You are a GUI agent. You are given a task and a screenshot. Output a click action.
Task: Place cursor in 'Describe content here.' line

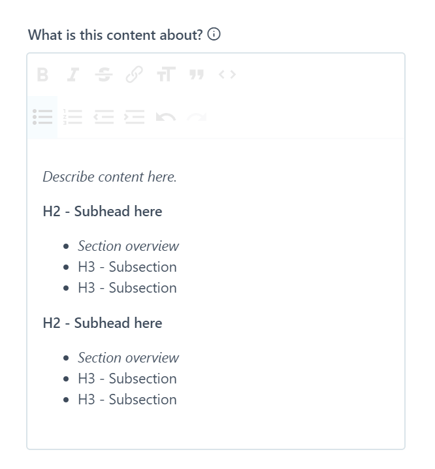pos(110,176)
